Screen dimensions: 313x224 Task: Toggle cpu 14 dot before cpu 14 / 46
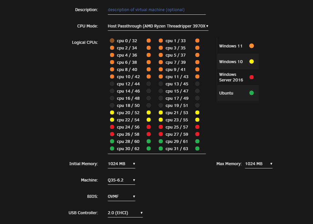112,91
